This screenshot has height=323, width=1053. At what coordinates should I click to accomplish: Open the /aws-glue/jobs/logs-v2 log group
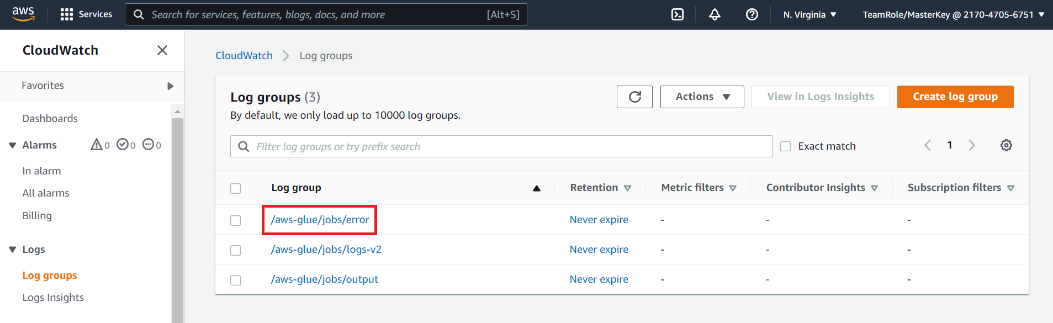[326, 250]
